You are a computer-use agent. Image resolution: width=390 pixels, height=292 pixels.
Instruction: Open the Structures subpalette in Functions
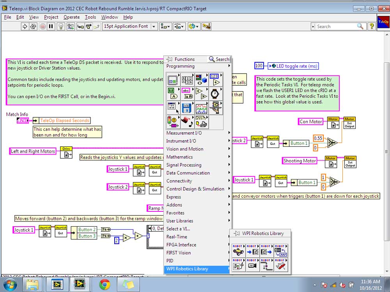(173, 80)
